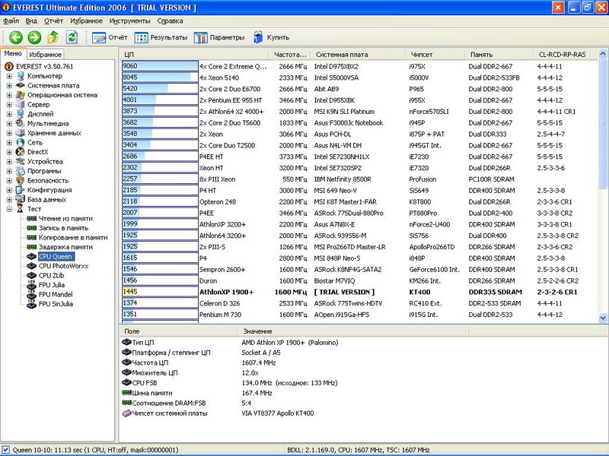Expand the Компьютер tree node

click(9, 76)
